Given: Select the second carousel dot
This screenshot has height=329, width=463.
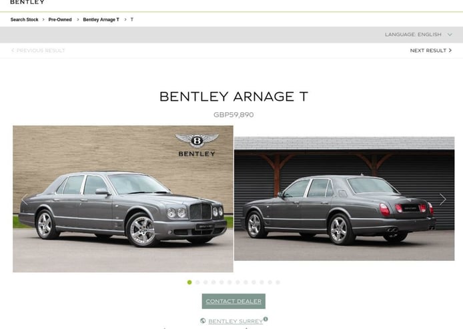Looking at the screenshot, I should 197,282.
